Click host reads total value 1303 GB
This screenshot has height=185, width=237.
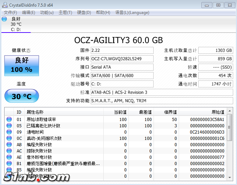coord(216,50)
